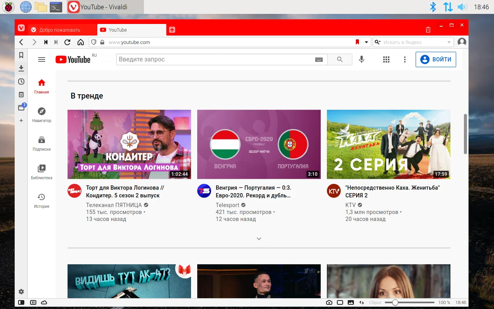The height and width of the screenshot is (309, 494).
Task: Reset zoom with Сброс button
Action: (376, 302)
